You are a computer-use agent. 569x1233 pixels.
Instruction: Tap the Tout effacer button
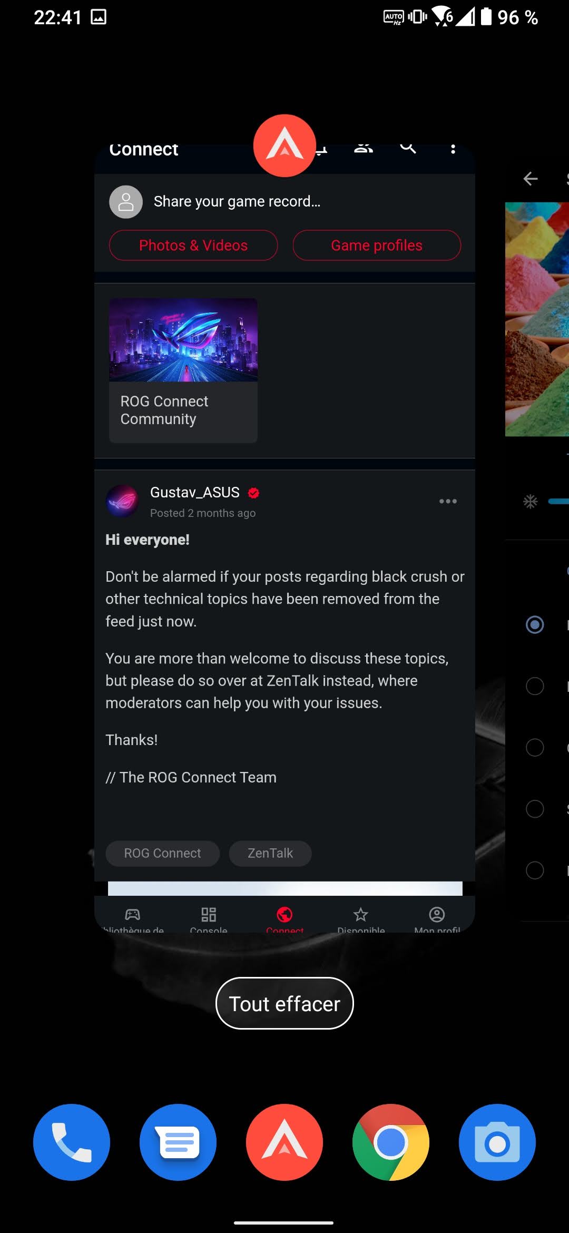284,1003
